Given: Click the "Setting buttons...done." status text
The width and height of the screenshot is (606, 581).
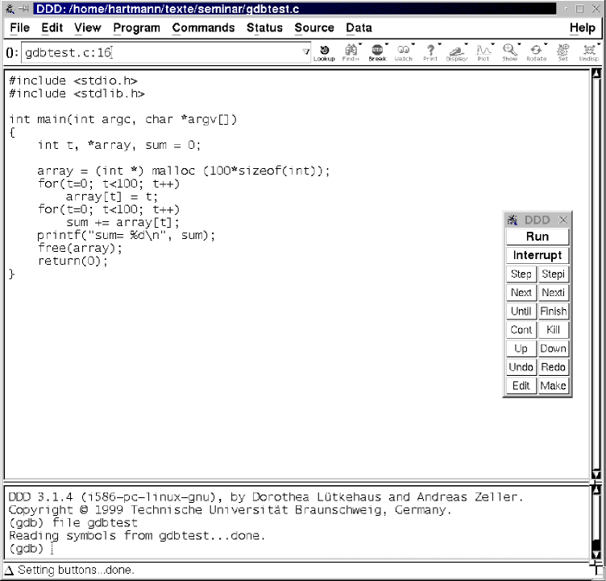Looking at the screenshot, I should point(76,571).
